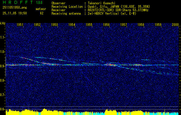Click the R820T2(RTL-SDR) SDR-Sharp receiver text

click(x=118, y=10)
